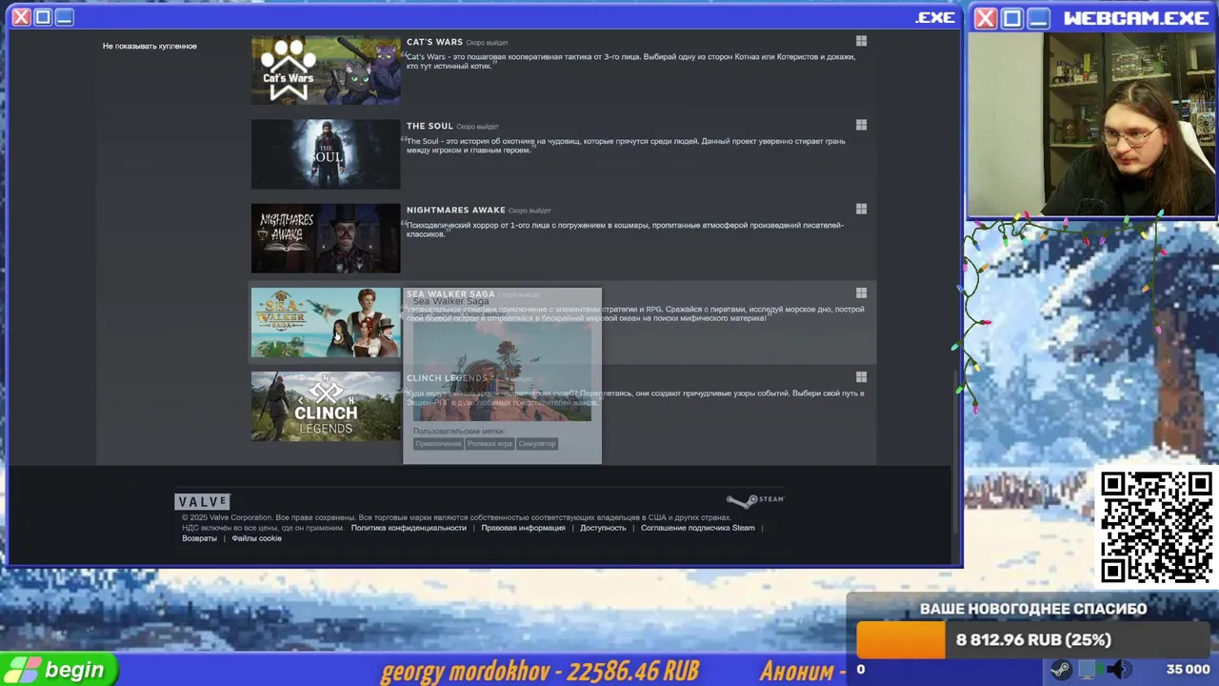The height and width of the screenshot is (686, 1219).
Task: Click the 'Симулятор' tag in hover popup
Action: (x=537, y=444)
